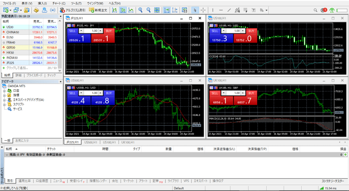Switch to ティック tab in Market Watch
The height and width of the screenshot is (191, 349).
(x=51, y=75)
